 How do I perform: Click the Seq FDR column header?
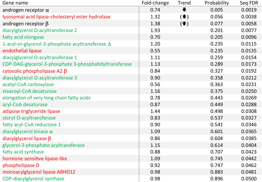click(248, 3)
